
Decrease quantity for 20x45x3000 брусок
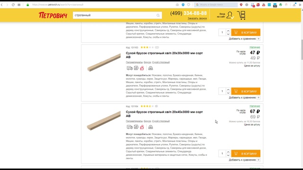pyautogui.click(x=228, y=155)
